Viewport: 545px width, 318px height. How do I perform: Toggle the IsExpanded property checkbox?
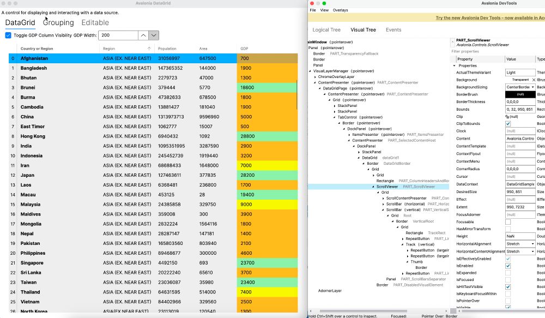[508, 273]
